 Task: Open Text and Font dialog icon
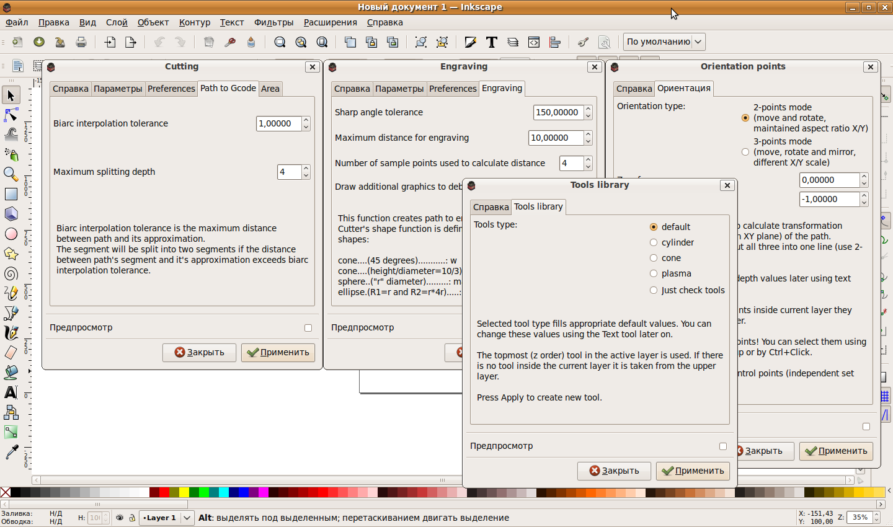492,42
